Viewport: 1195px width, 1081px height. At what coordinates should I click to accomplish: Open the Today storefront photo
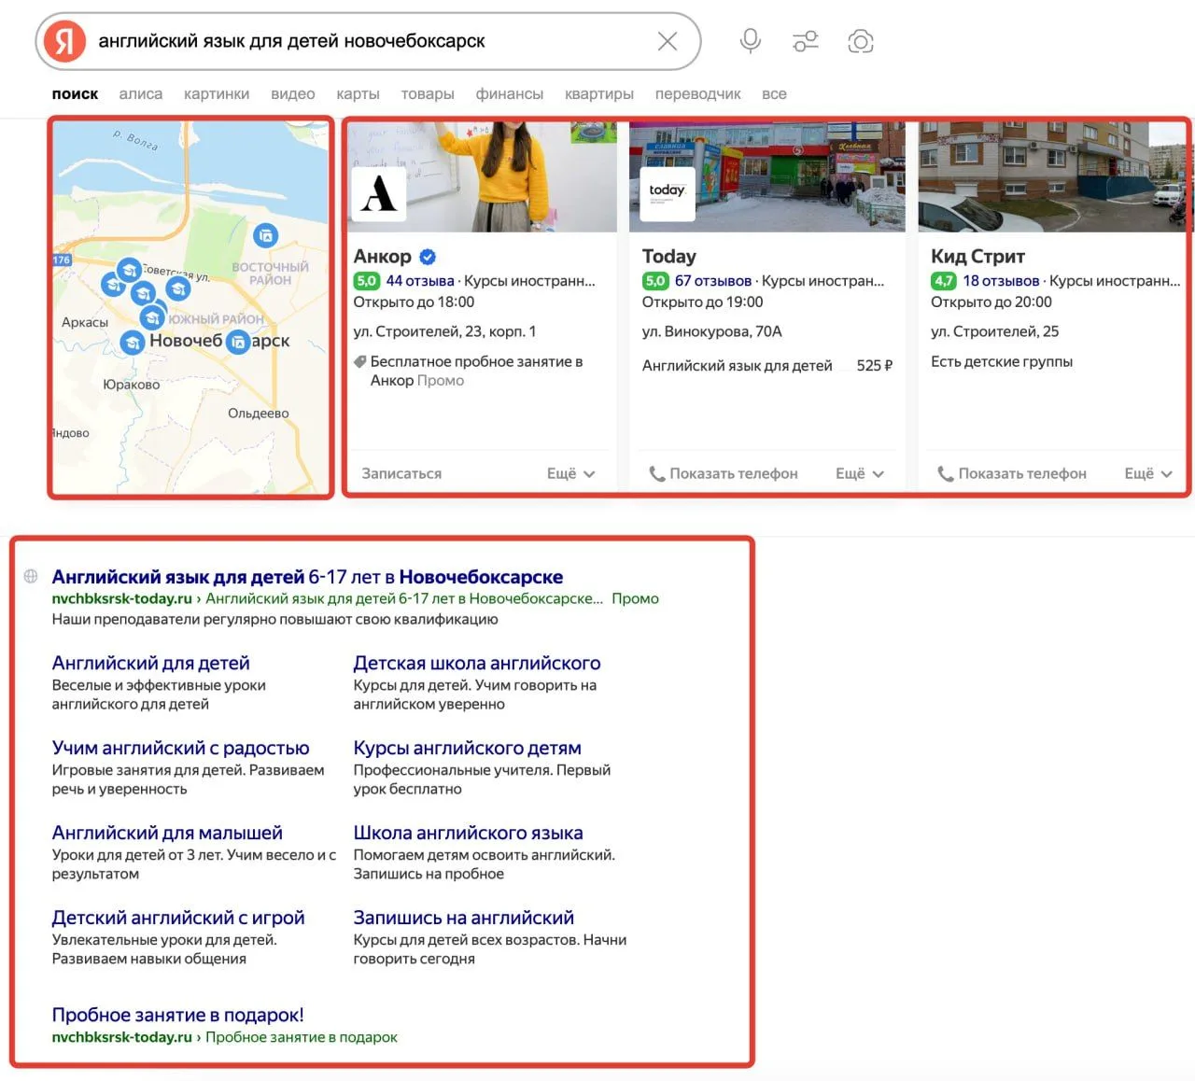767,176
